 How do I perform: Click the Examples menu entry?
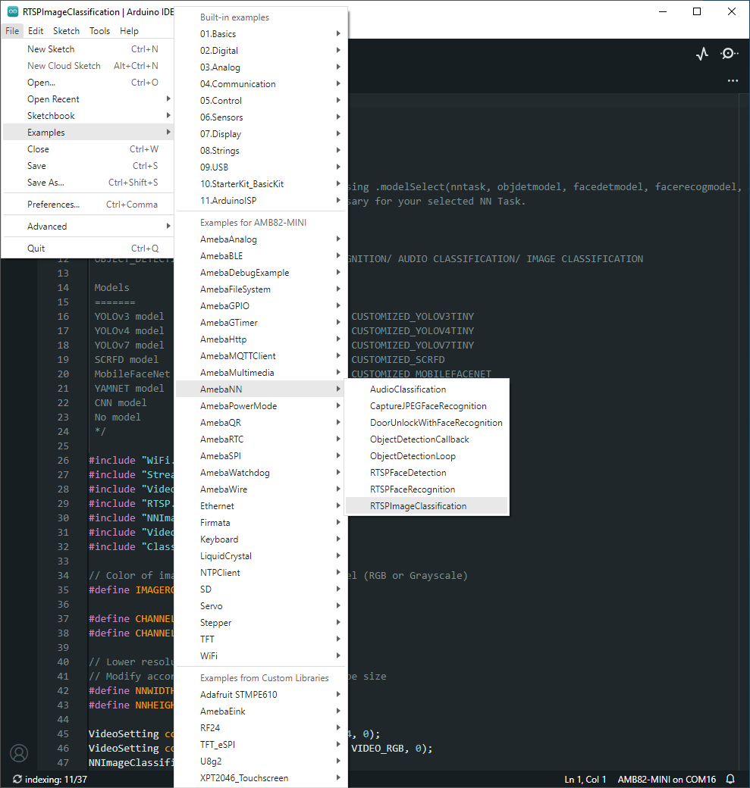pos(88,132)
